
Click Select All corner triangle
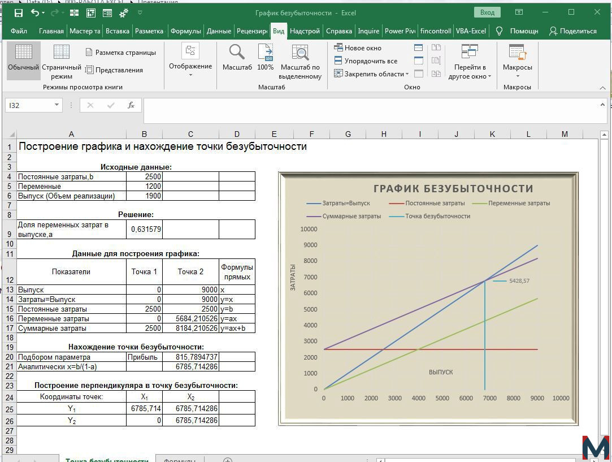pos(12,134)
